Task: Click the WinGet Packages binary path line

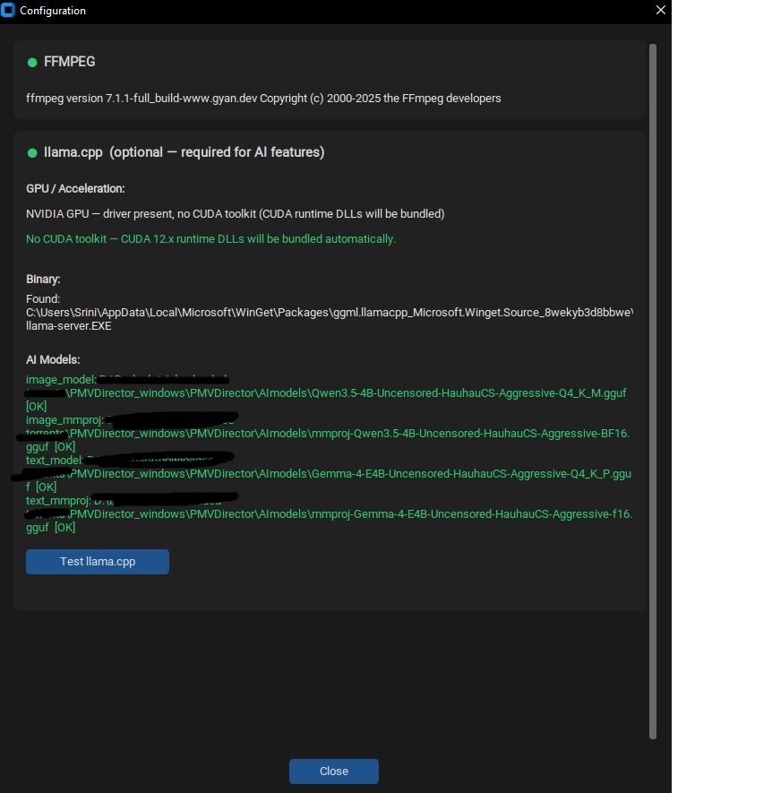Action: (x=330, y=313)
